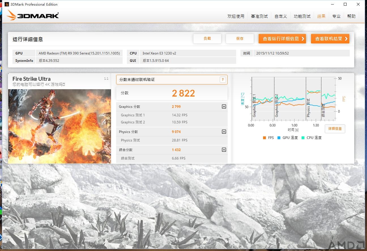Click 查看联机结果 orange button

tap(330, 39)
